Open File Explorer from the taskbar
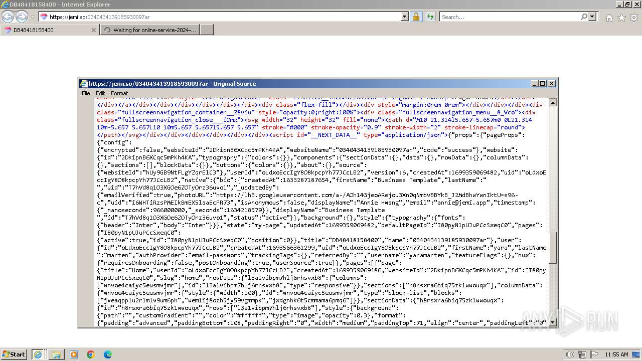642x361 pixels. pyautogui.click(x=57, y=354)
